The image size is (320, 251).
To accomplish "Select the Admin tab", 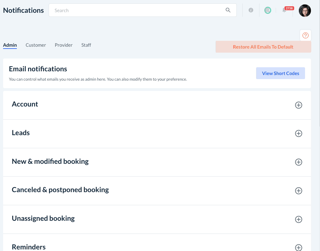I will 10,45.
